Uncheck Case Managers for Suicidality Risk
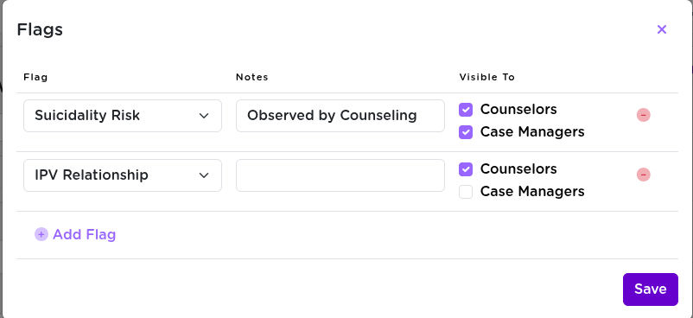This screenshot has width=693, height=318. pyautogui.click(x=466, y=132)
